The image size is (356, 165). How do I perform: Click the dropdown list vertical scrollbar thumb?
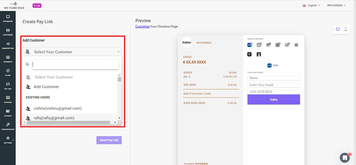point(119,79)
